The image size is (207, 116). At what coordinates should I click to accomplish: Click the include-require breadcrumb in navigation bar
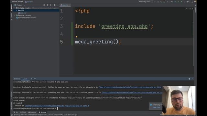(17, 2)
